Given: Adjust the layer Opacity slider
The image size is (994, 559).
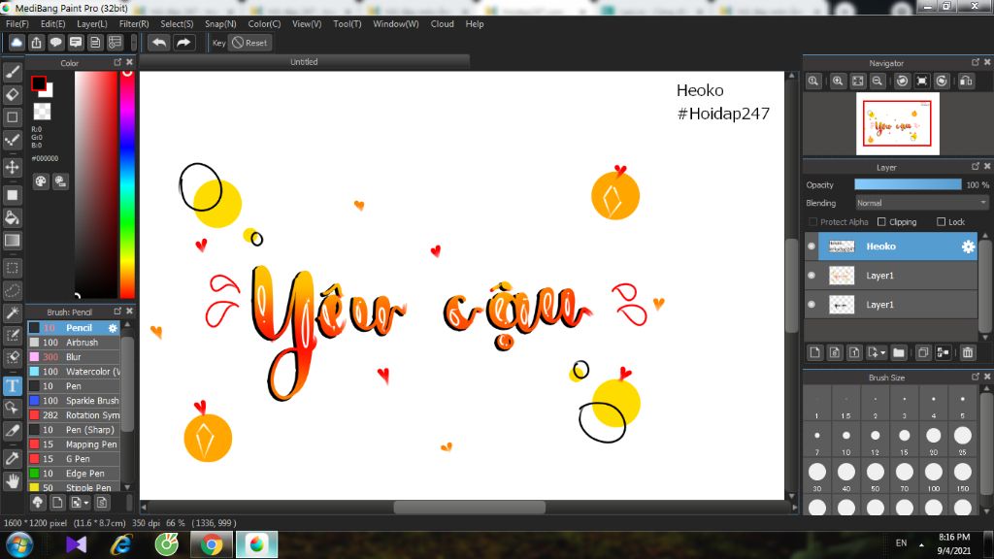Looking at the screenshot, I should click(908, 184).
